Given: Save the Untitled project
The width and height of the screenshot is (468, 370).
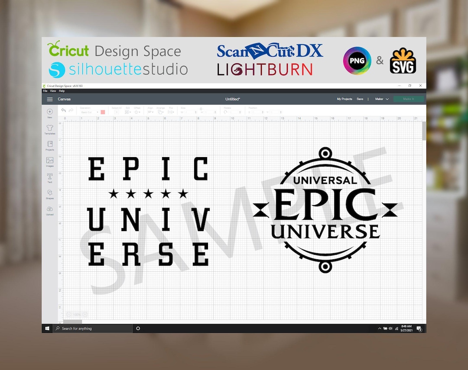Looking at the screenshot, I should (x=360, y=99).
